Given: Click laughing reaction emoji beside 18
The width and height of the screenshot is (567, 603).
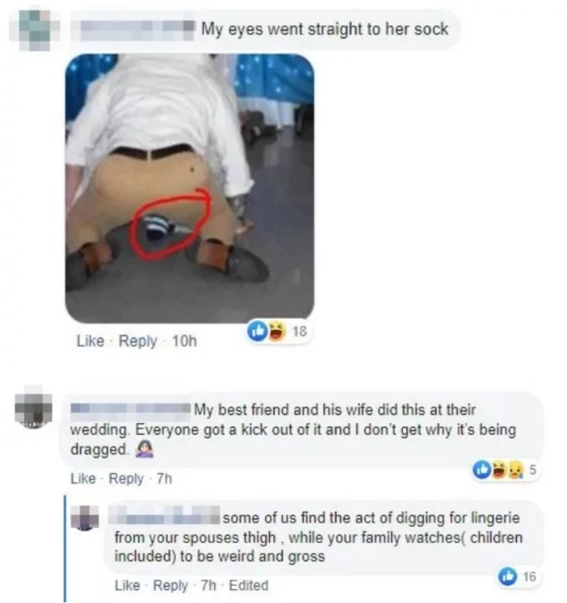Looking at the screenshot, I should coord(277,332).
